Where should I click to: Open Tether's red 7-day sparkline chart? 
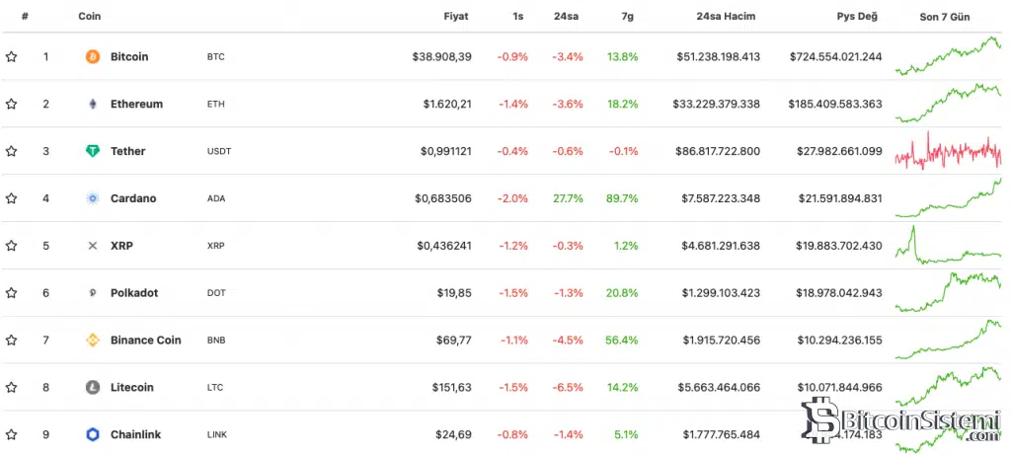(x=948, y=151)
